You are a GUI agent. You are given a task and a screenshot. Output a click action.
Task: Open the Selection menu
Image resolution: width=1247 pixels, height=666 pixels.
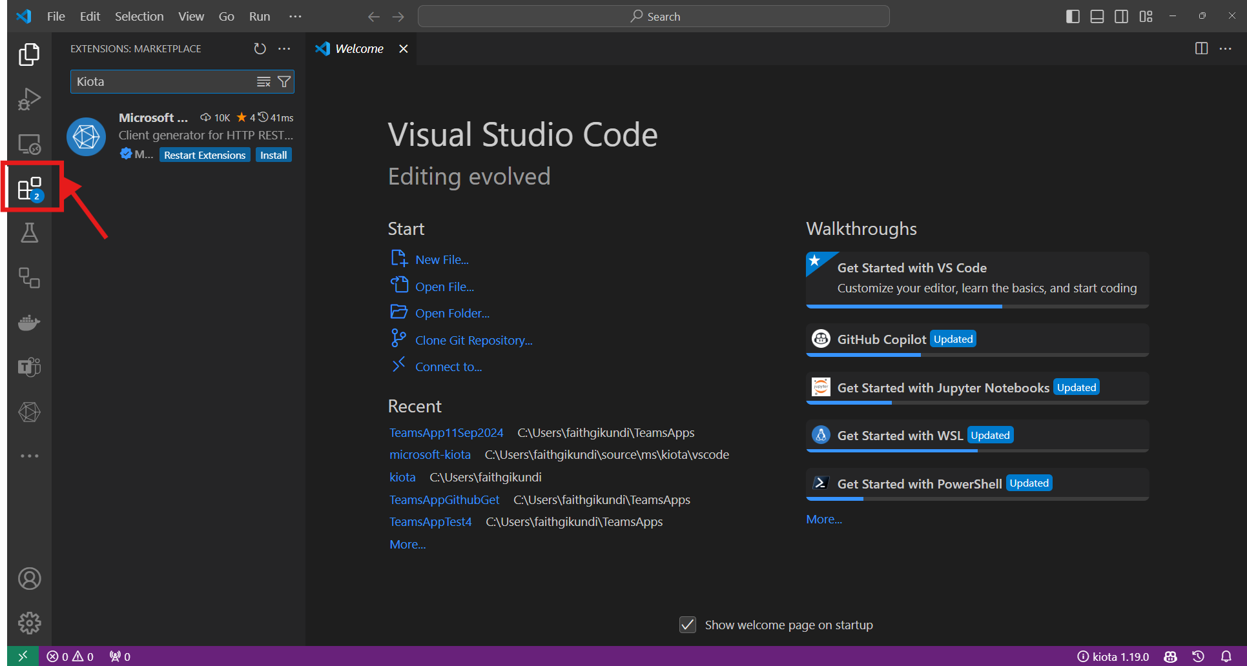point(139,17)
